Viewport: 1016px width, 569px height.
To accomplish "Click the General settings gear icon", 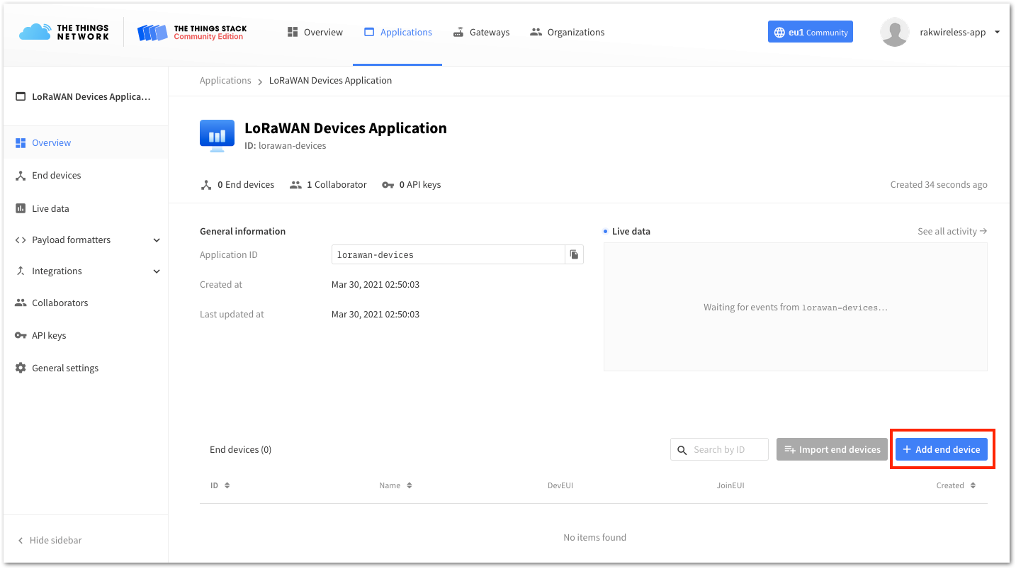I will (21, 368).
